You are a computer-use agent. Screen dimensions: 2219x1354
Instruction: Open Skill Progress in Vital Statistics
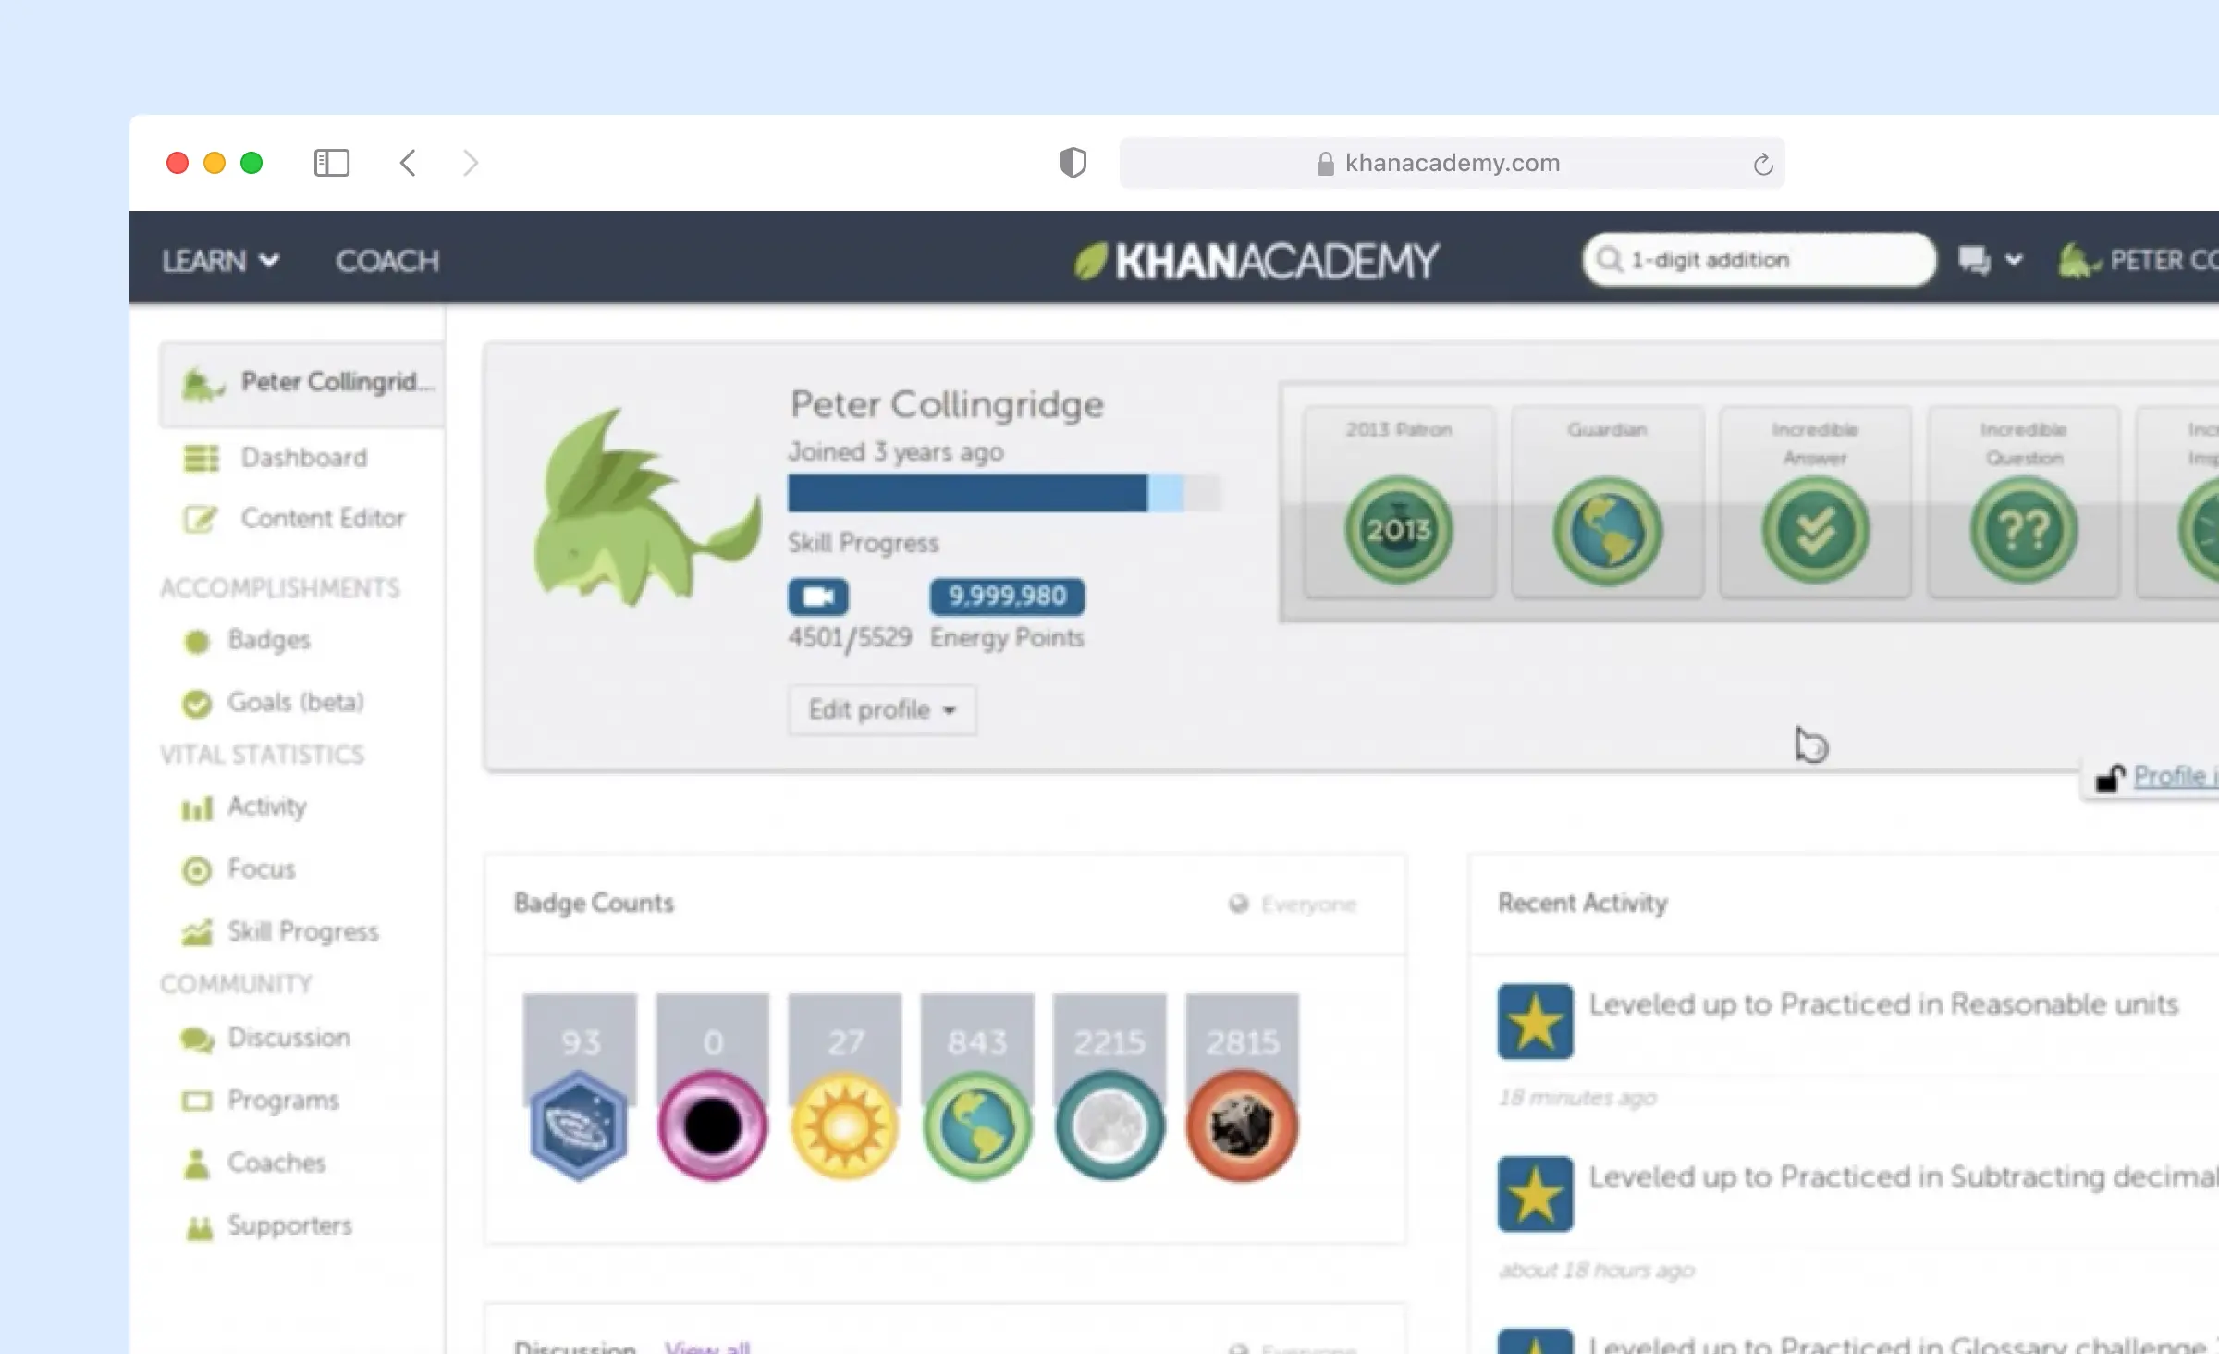click(x=302, y=931)
